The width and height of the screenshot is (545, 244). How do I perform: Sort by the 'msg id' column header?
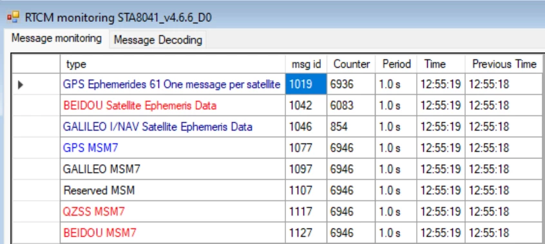tap(306, 64)
